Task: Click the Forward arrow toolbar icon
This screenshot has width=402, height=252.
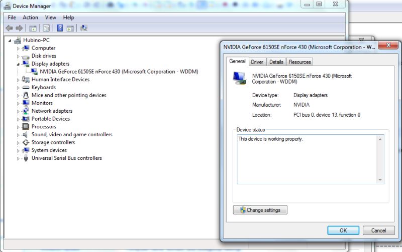Action: pos(19,28)
